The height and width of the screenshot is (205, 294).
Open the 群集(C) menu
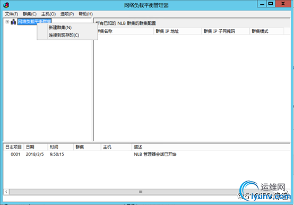point(29,14)
